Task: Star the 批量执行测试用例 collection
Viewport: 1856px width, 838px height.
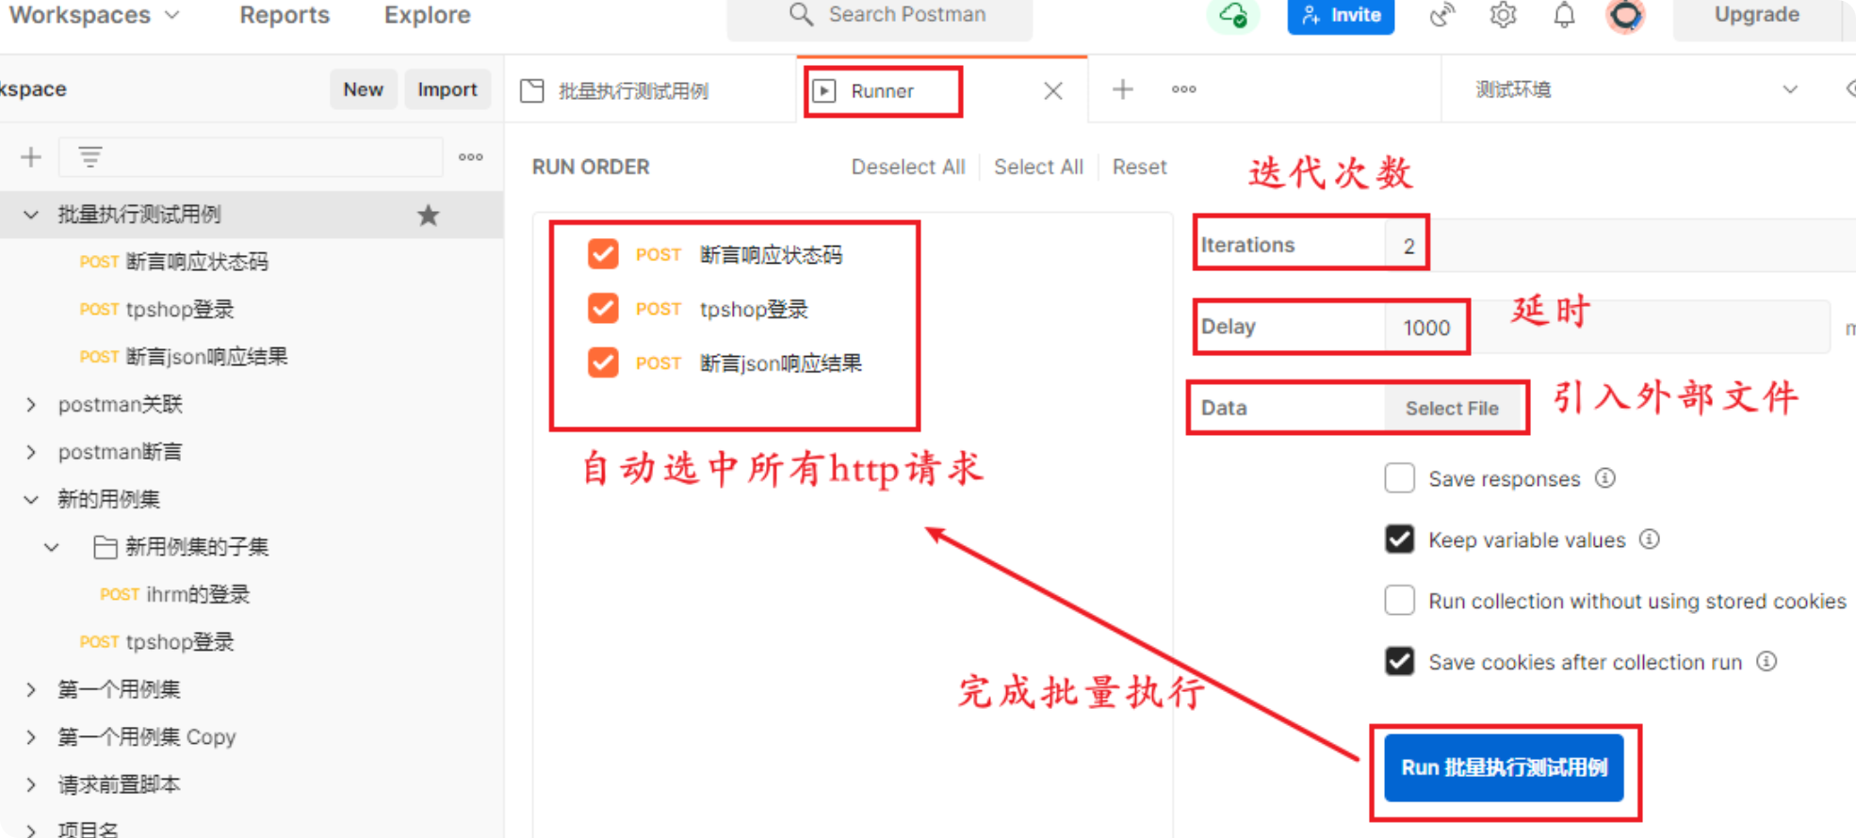Action: click(429, 215)
